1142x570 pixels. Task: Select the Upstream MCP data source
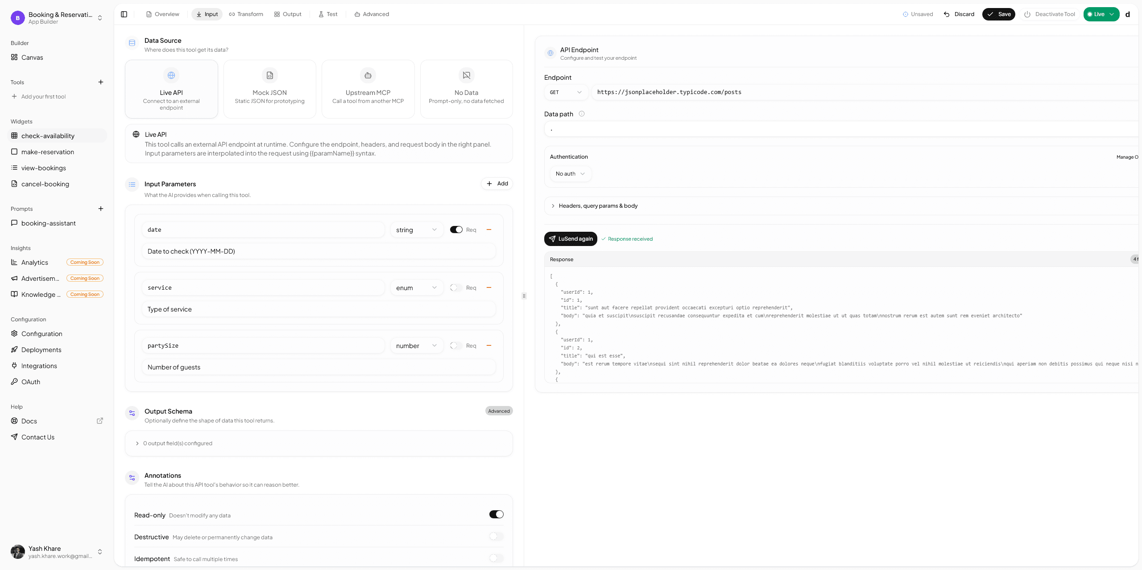[368, 89]
